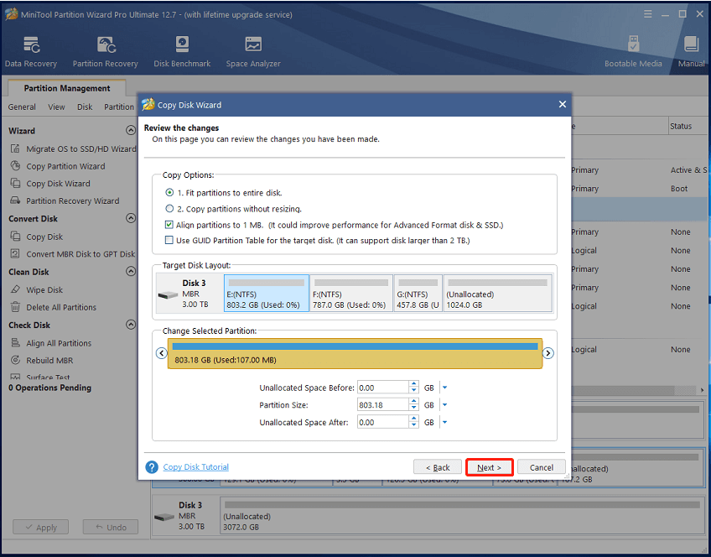711x557 pixels.
Task: Click the Rebuild MBR icon
Action: click(x=15, y=360)
